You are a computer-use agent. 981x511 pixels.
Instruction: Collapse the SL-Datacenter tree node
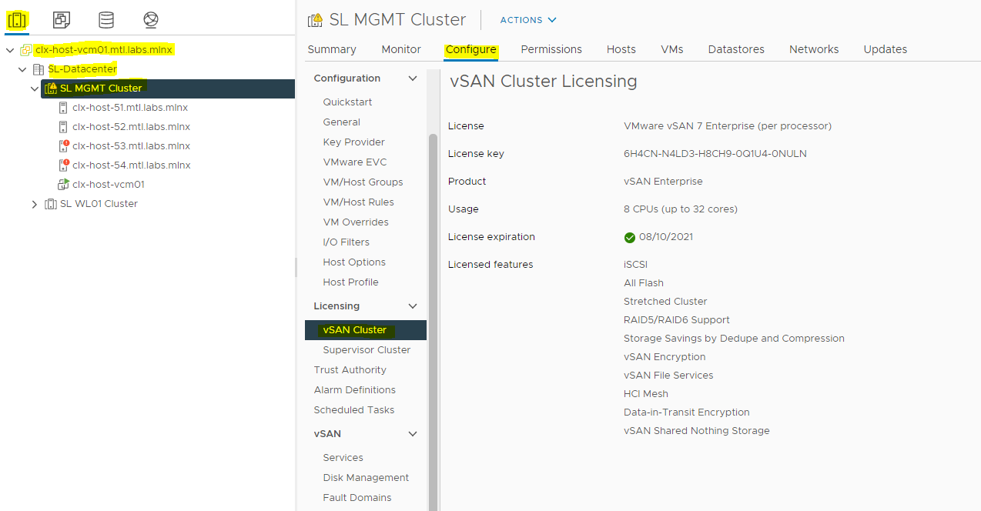pos(22,69)
